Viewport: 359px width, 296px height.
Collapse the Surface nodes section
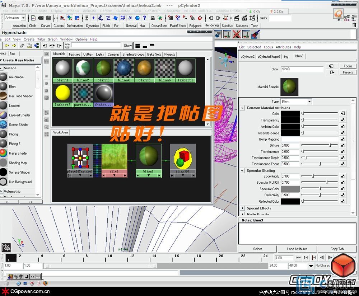point(1,68)
